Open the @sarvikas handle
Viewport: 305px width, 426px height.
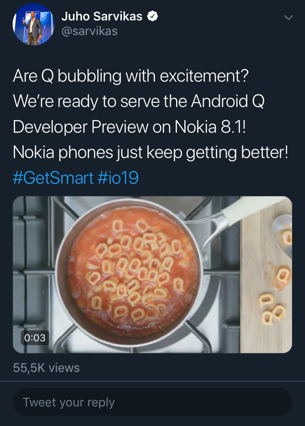(x=89, y=31)
